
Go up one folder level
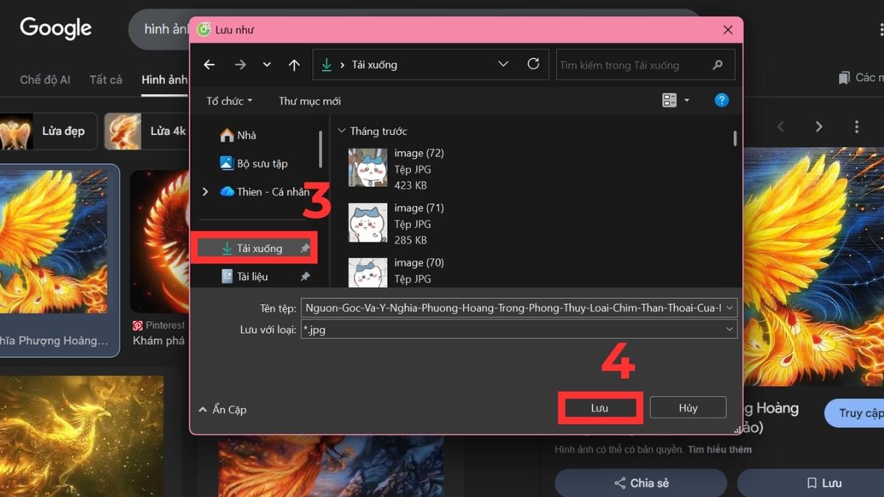point(294,65)
